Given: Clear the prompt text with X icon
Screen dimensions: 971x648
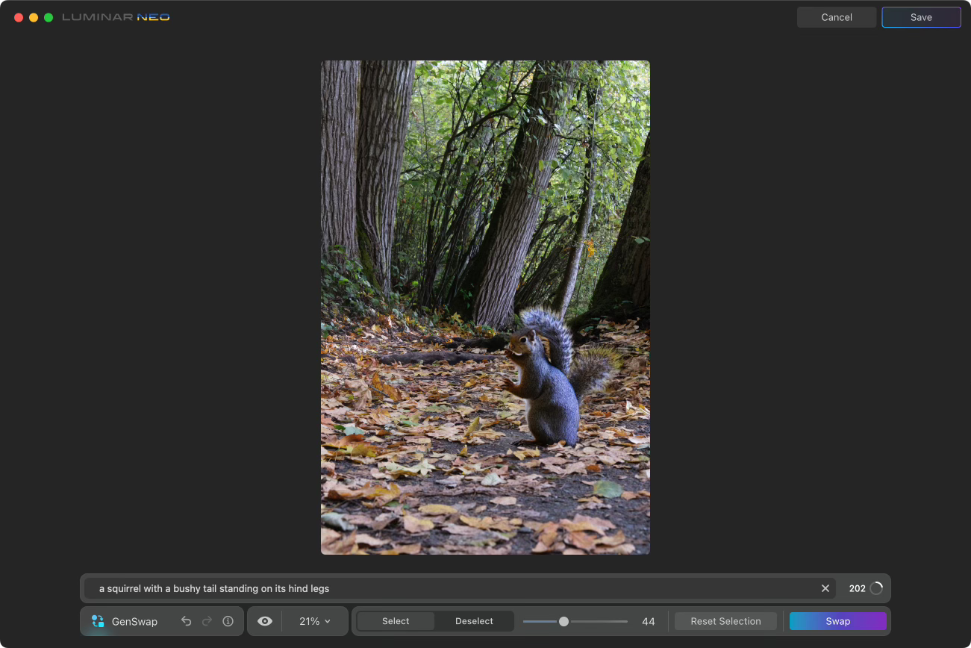Looking at the screenshot, I should click(x=825, y=588).
